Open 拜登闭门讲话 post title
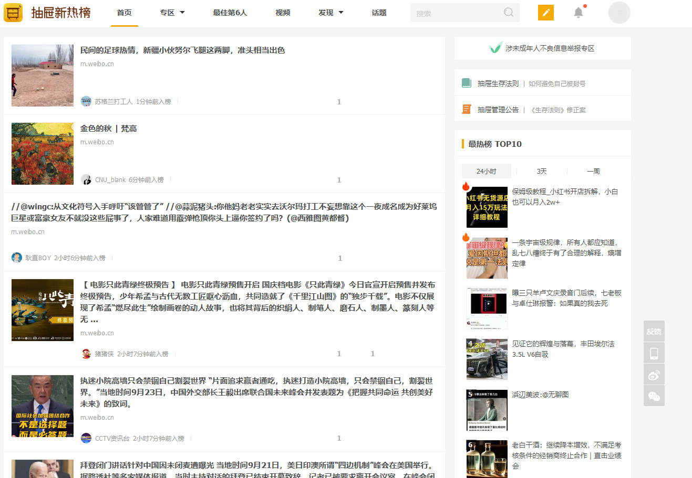The height and width of the screenshot is (478, 692). coord(257,470)
